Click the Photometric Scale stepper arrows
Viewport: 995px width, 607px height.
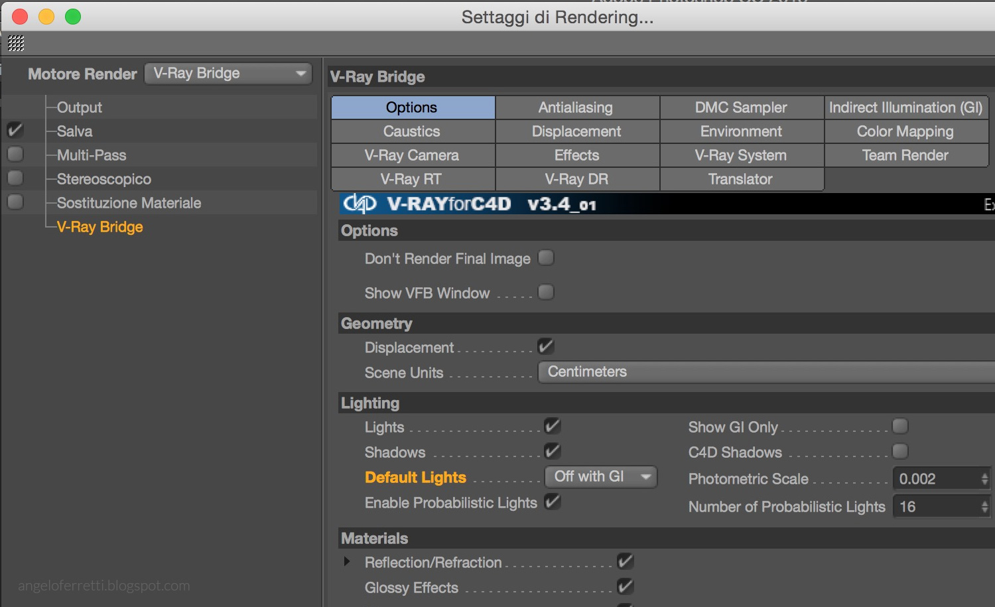click(985, 479)
